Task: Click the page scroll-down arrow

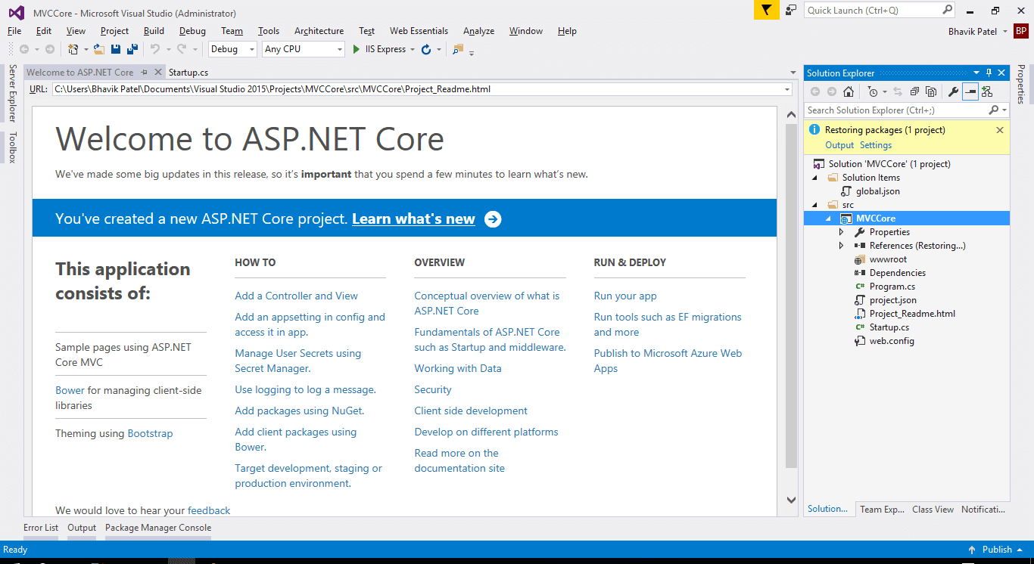Action: click(791, 500)
